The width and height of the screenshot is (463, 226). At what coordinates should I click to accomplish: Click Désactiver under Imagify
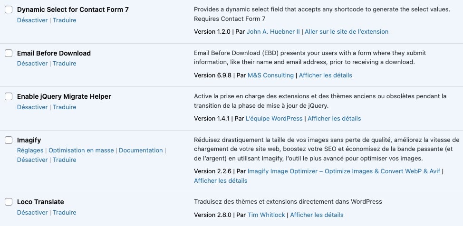tap(32, 160)
